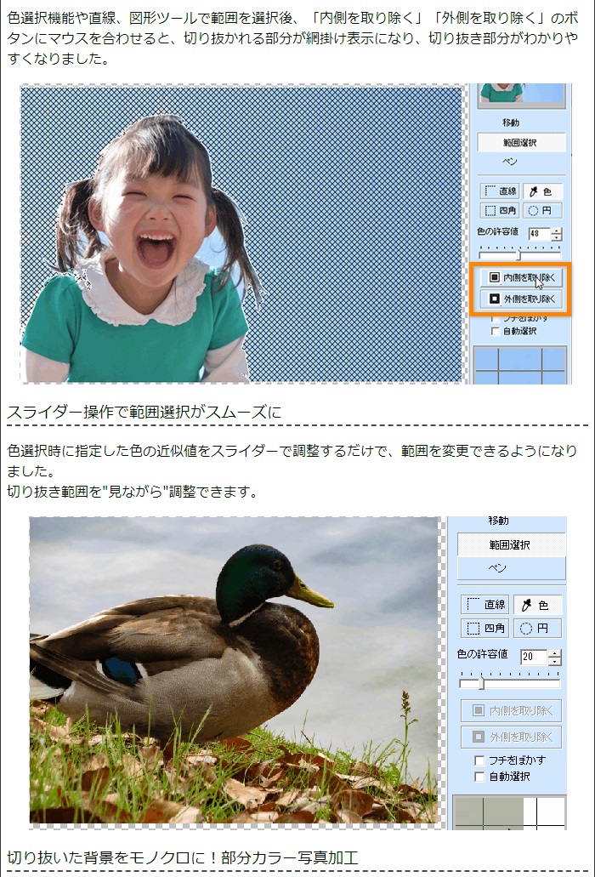Viewport: 595px width, 877px height.
Task: Click the sentence 切り抜き範囲を"見ながら"調整できます。
Action: [x=133, y=492]
